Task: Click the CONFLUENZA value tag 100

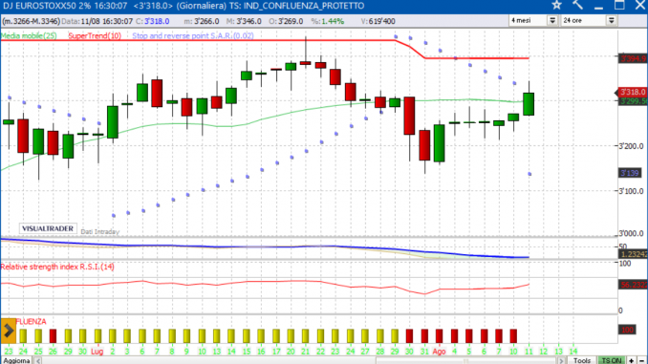Action: [627, 330]
